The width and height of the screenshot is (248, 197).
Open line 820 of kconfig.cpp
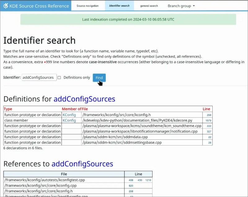pos(131,186)
